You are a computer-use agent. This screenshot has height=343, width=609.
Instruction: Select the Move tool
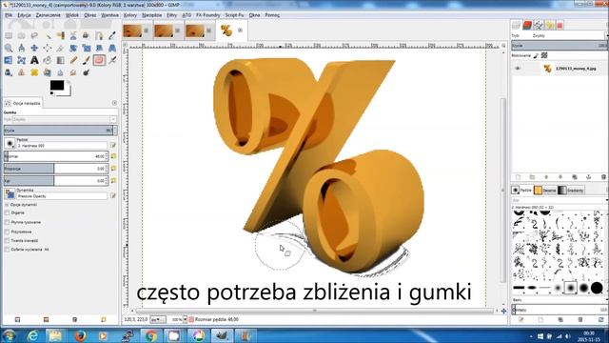[34, 49]
